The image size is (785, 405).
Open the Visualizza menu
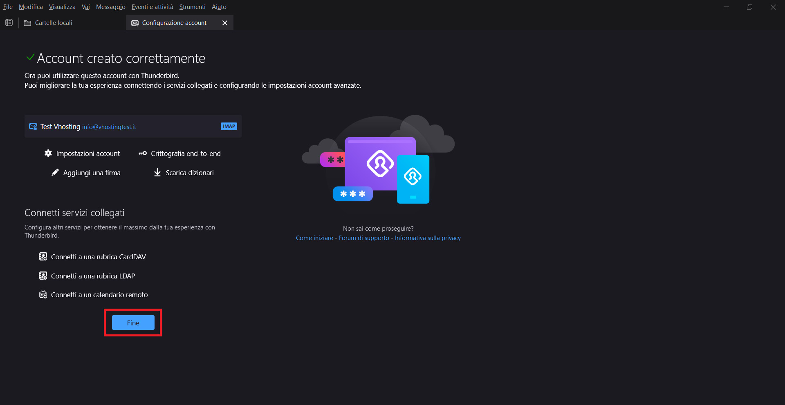point(62,7)
